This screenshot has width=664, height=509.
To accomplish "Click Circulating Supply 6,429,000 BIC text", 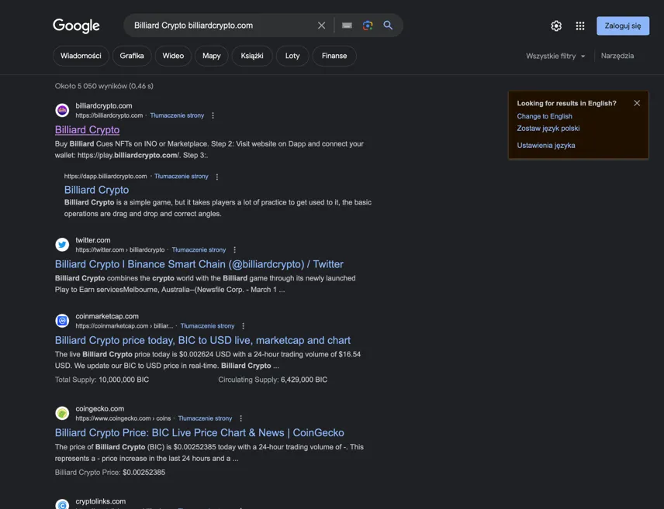I will pos(273,380).
